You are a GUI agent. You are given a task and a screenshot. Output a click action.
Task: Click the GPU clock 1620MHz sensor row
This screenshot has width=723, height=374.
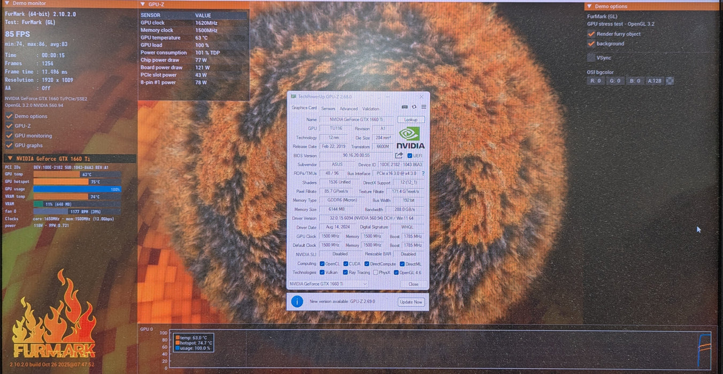point(194,23)
